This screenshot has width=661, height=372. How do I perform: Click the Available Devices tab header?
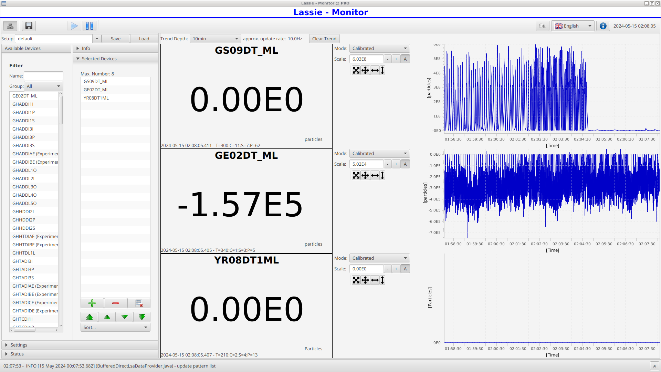point(36,49)
